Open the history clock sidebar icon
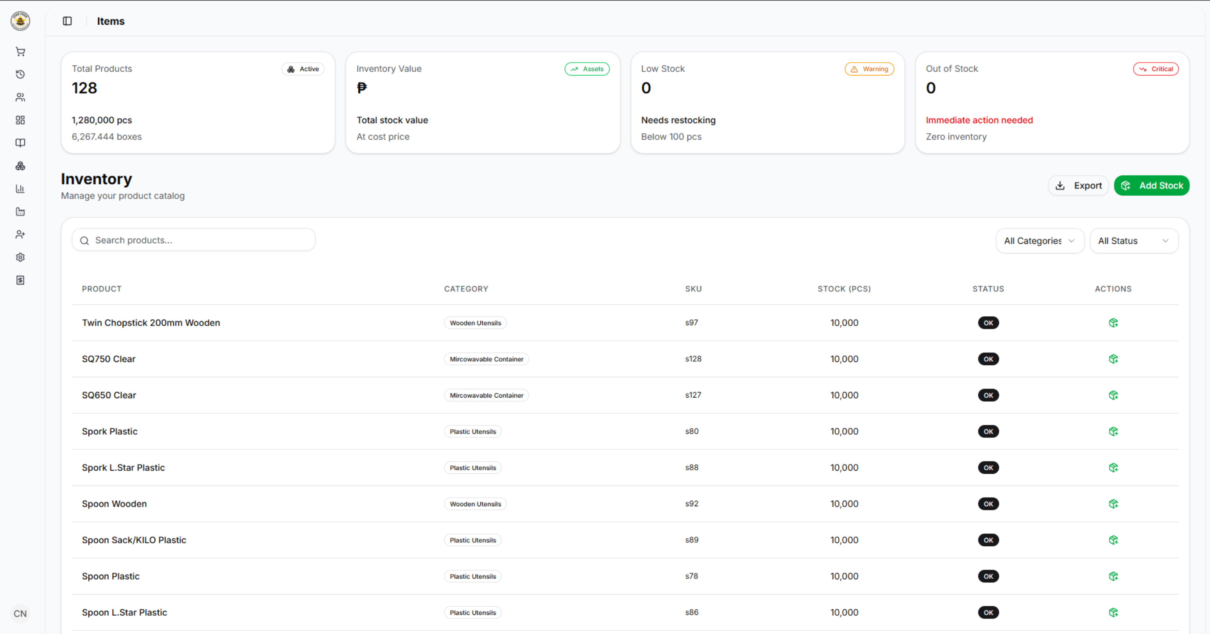The image size is (1210, 634). (20, 74)
